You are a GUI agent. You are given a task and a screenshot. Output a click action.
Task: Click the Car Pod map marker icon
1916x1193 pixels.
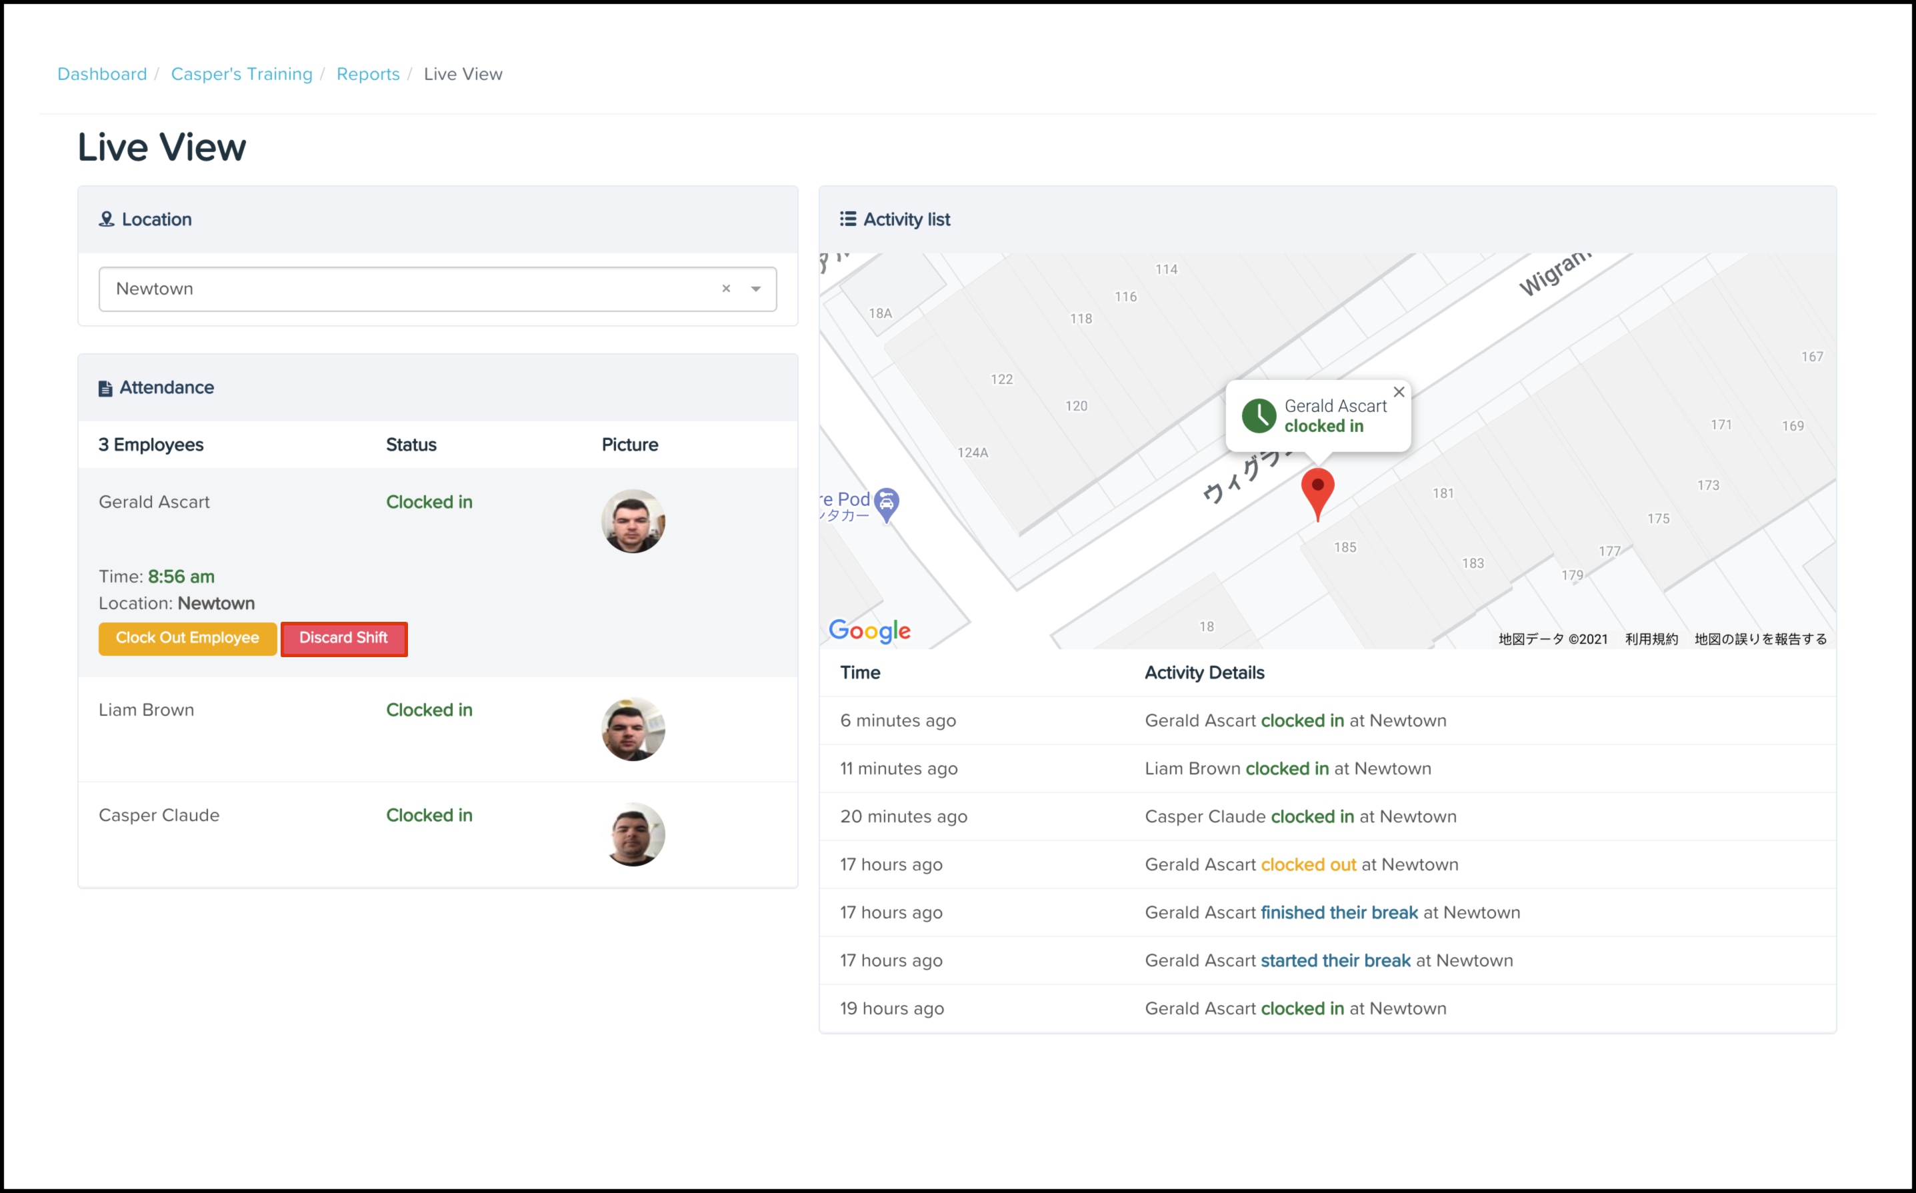pyautogui.click(x=887, y=503)
